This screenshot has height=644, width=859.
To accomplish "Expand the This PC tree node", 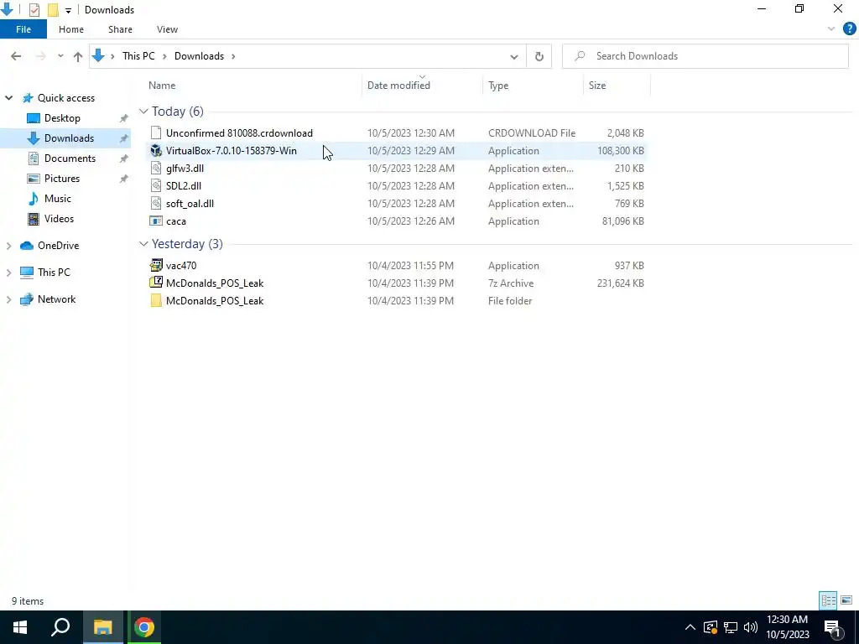I will (8, 273).
